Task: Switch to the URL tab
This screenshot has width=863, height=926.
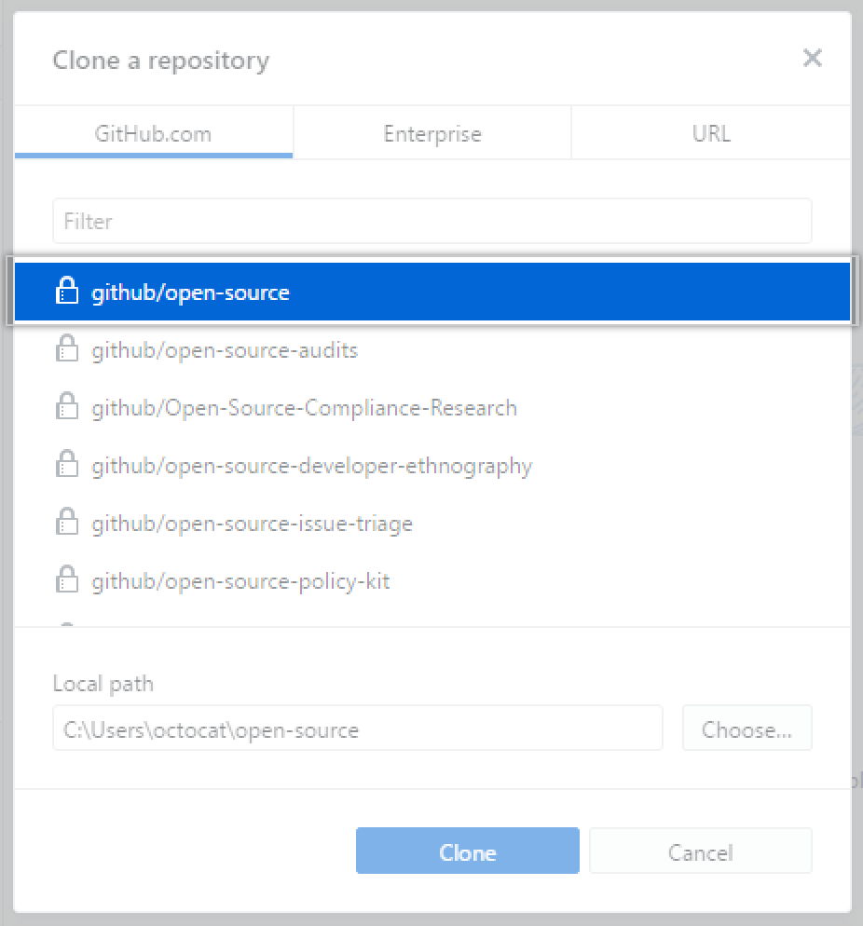Action: (710, 133)
